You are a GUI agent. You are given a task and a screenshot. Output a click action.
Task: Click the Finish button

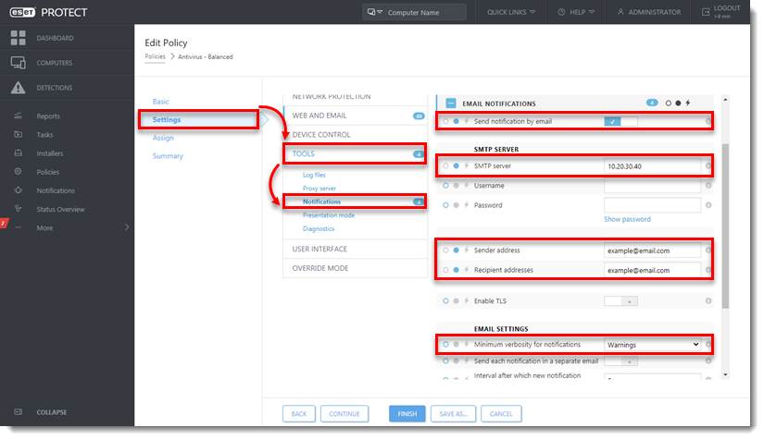(407, 414)
